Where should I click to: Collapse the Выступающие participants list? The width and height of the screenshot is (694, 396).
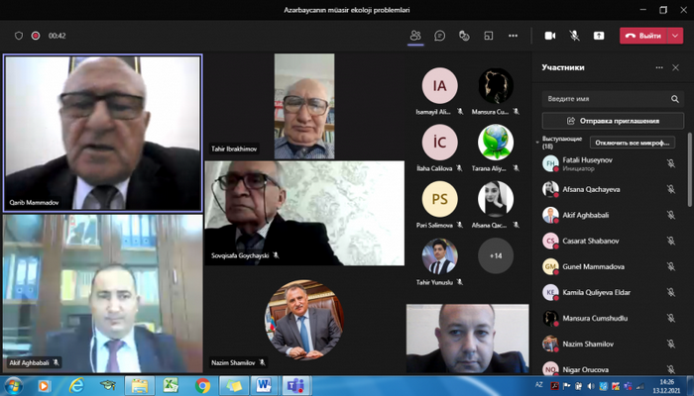[x=538, y=142]
